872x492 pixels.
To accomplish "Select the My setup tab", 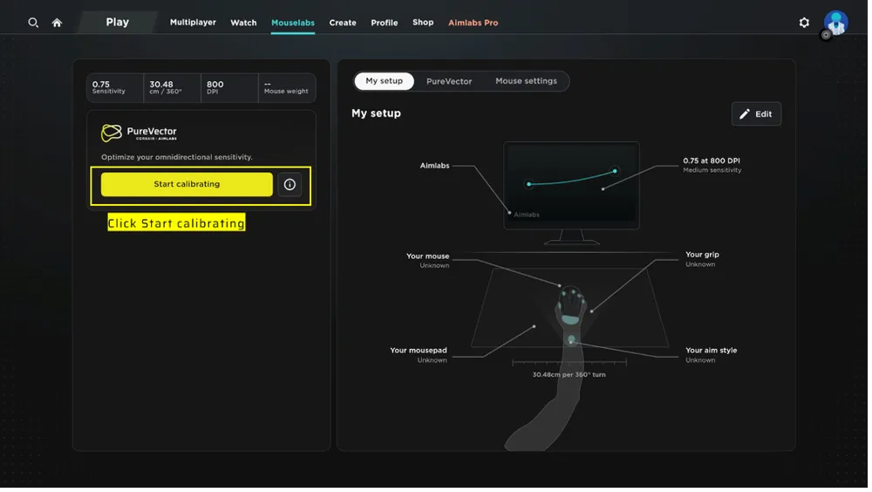I will 385,81.
